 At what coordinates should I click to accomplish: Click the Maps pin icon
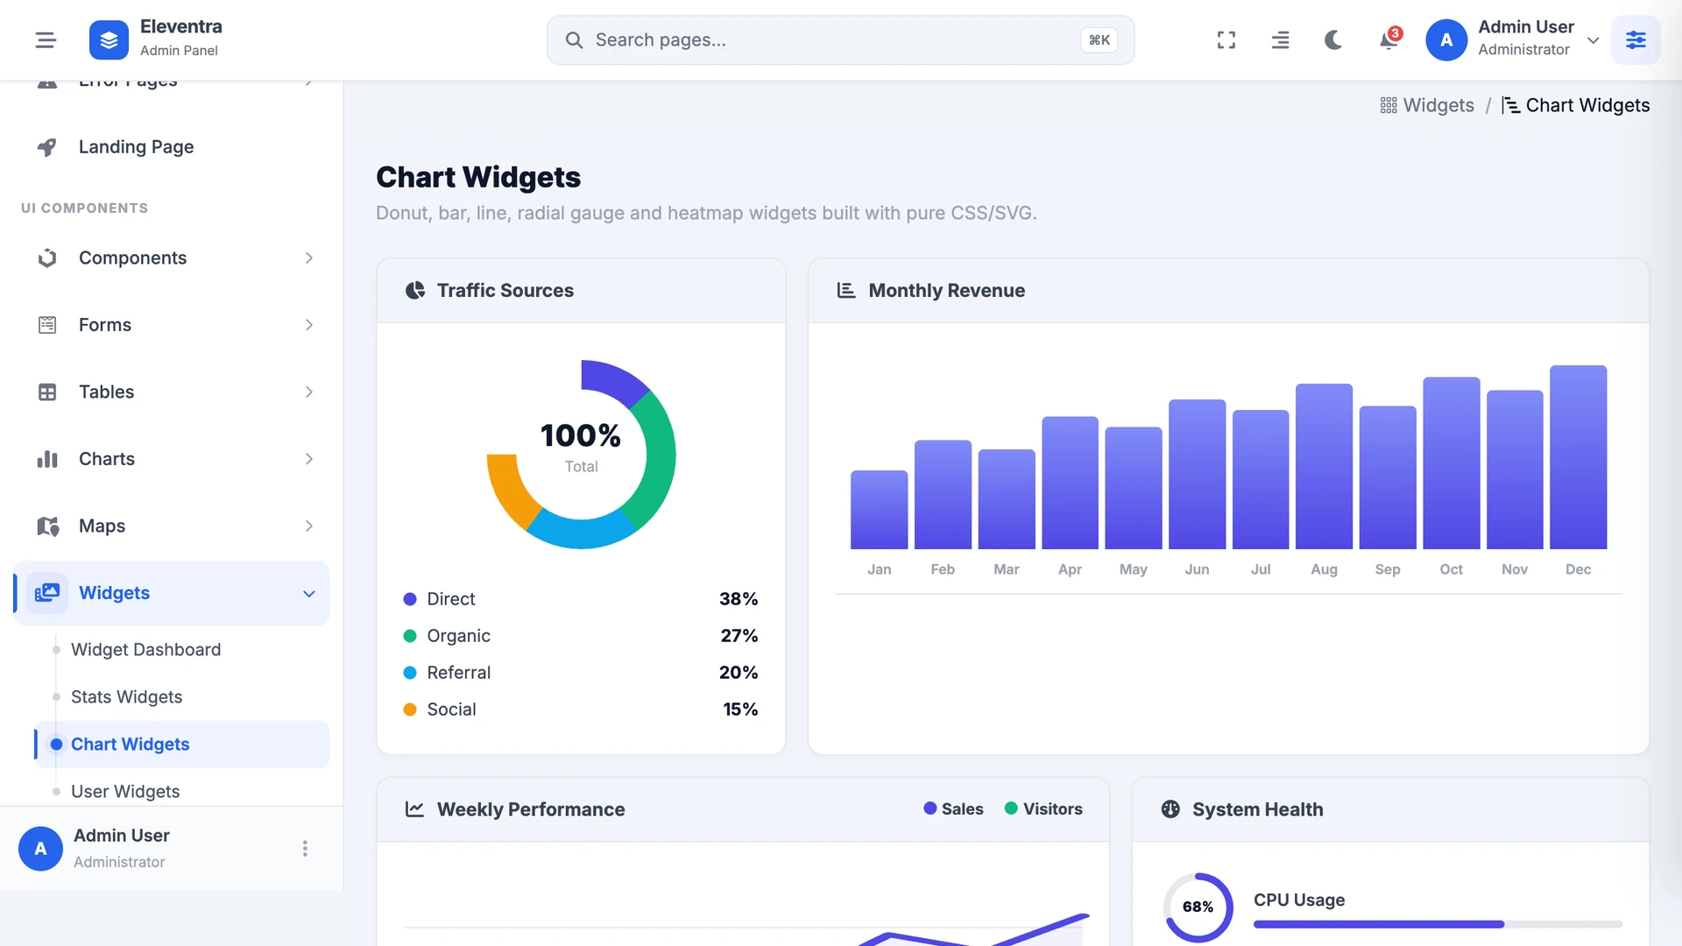pyautogui.click(x=47, y=526)
